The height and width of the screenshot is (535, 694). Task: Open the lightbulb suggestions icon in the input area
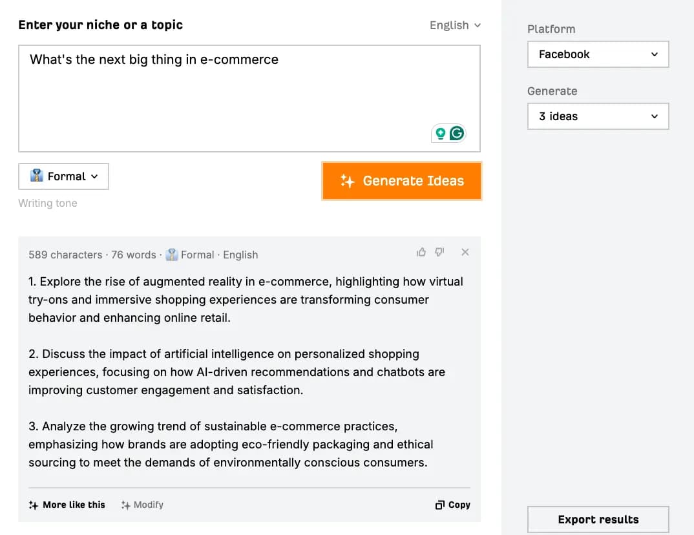440,133
